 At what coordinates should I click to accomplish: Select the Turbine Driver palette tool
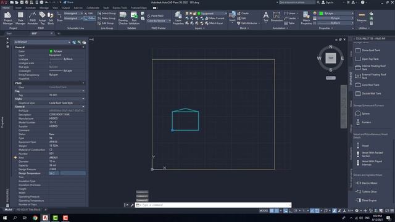click(x=366, y=192)
